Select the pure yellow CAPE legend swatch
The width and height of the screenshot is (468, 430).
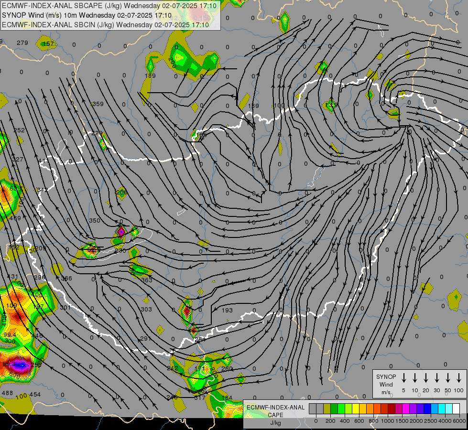[x=356, y=408]
